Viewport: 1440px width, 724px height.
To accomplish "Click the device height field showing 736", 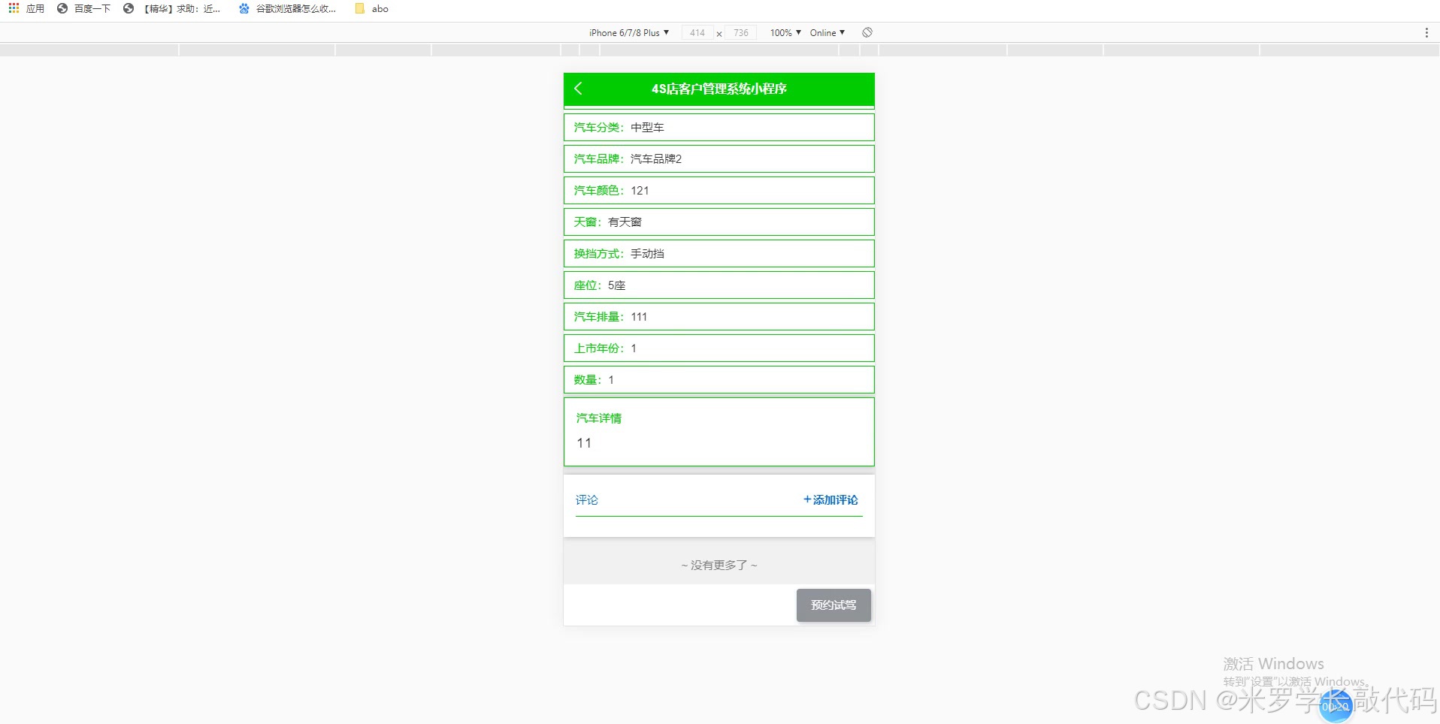I will tap(740, 32).
